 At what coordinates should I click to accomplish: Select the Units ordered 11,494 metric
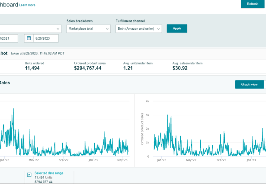pos(32,68)
